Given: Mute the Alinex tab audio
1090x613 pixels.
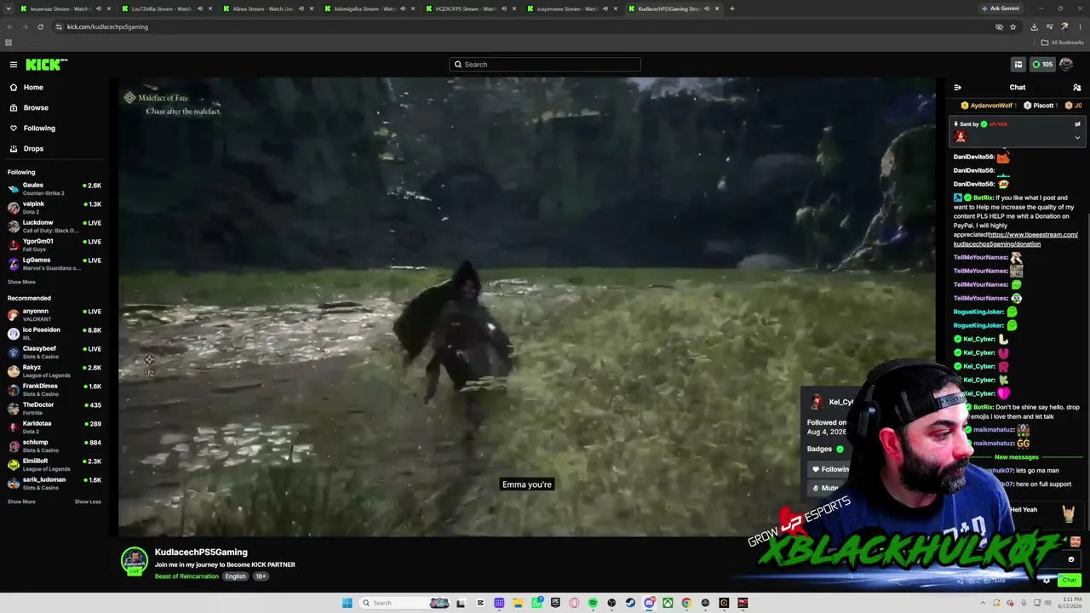Looking at the screenshot, I should (x=301, y=9).
